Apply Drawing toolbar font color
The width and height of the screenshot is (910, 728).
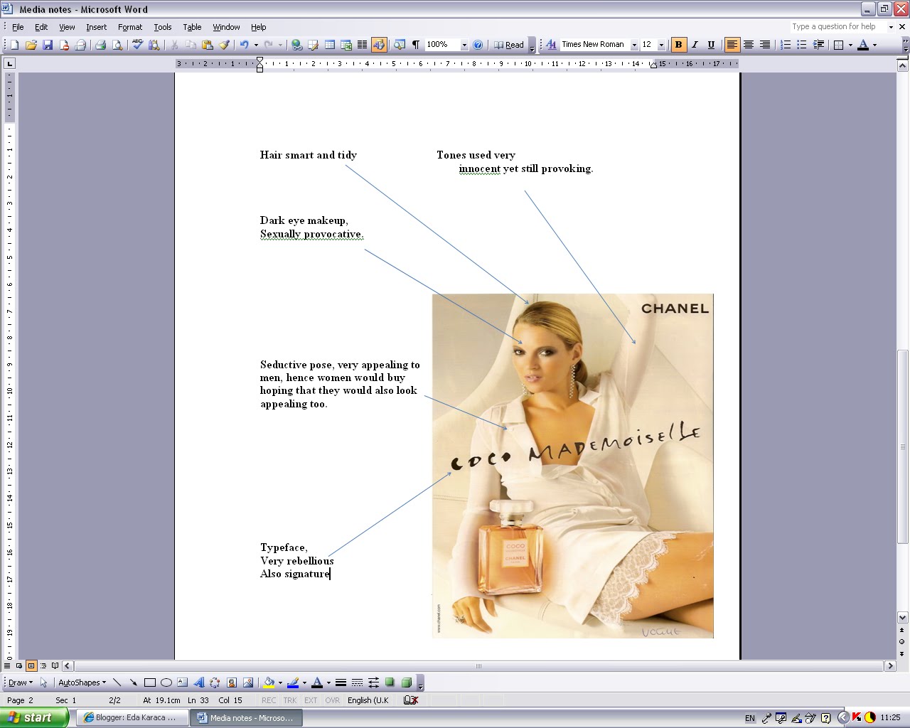[x=317, y=682]
